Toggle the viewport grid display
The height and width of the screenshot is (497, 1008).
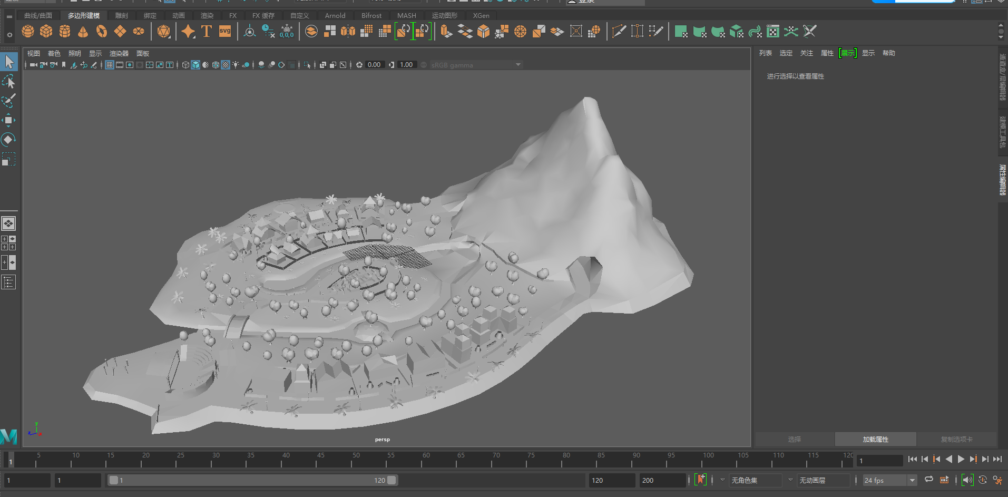tap(110, 65)
